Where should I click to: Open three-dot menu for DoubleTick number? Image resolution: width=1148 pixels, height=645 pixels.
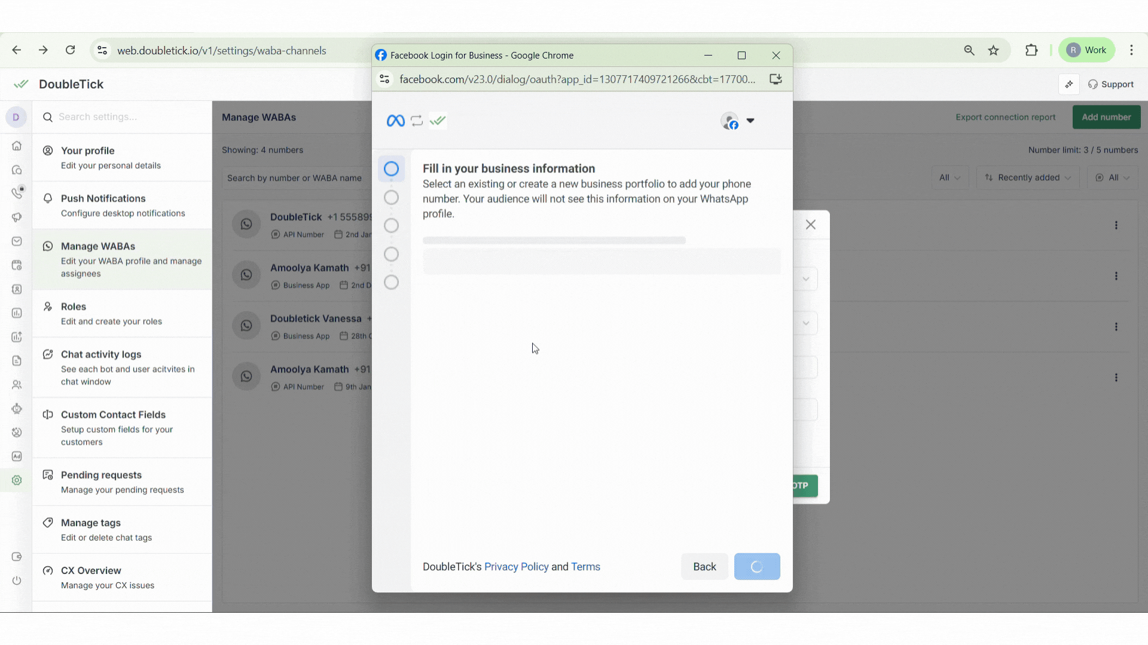(1116, 225)
